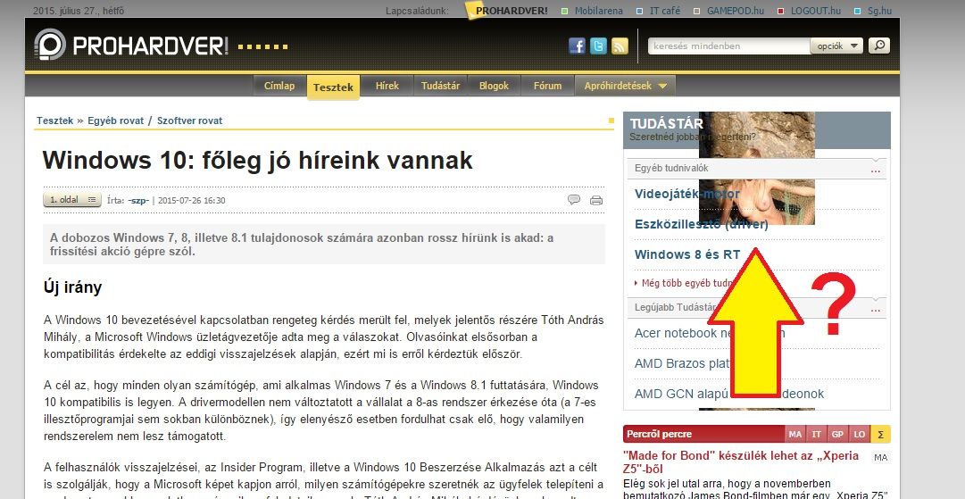Screen dimensions: 965x499
Task: Select MA tab in Percről percre
Action: click(x=795, y=434)
